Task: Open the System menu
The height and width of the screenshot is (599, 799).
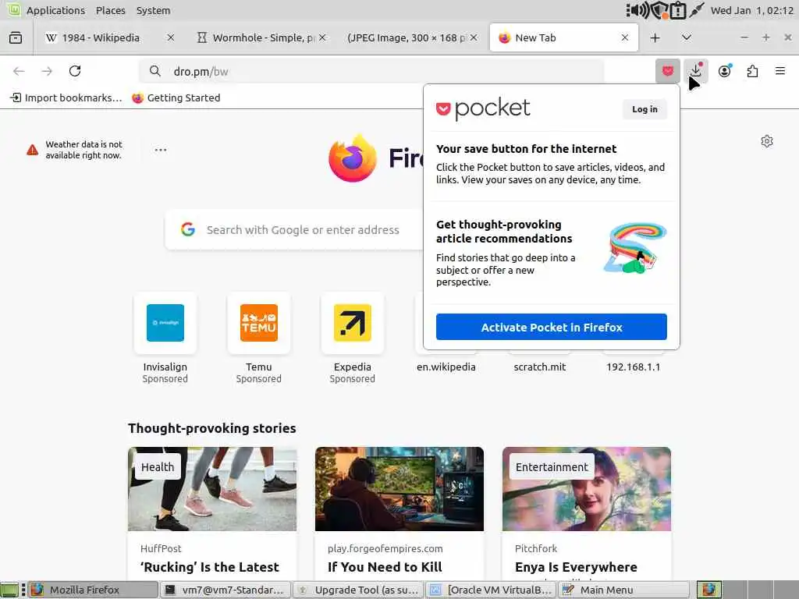Action: 153,10
